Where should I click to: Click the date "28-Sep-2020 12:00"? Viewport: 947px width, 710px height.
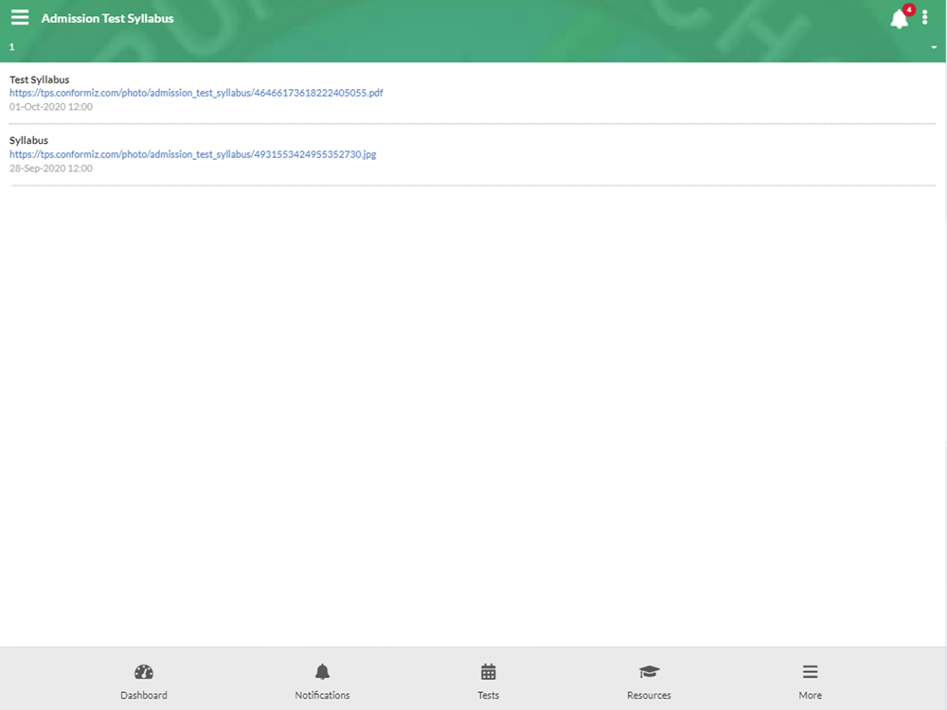[51, 169]
